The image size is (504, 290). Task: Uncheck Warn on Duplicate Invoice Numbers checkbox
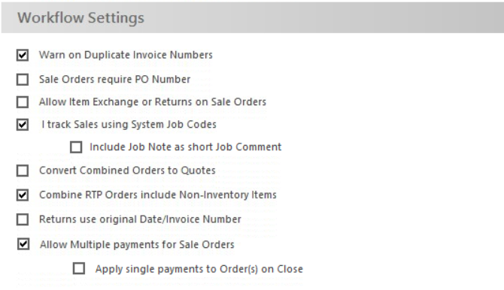click(23, 55)
